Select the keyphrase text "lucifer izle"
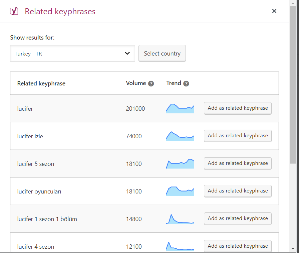This screenshot has width=299, height=253. [x=30, y=136]
